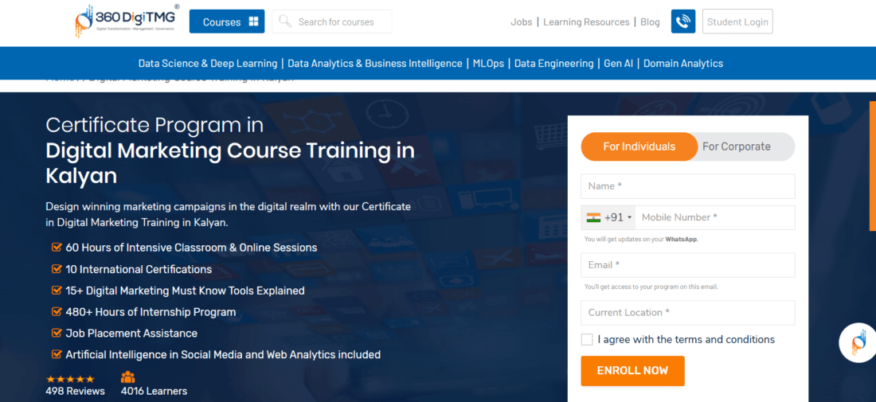Click the phone call icon
Image resolution: width=876 pixels, height=402 pixels.
point(683,21)
